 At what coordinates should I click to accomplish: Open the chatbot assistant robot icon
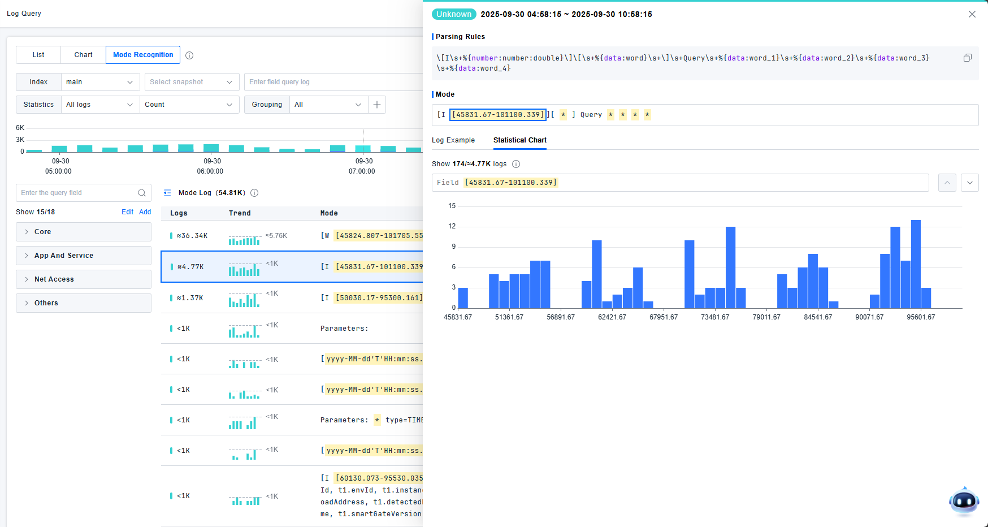click(964, 501)
